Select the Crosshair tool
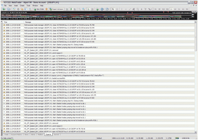Screen dimensions: 198x140 pos(117,9)
